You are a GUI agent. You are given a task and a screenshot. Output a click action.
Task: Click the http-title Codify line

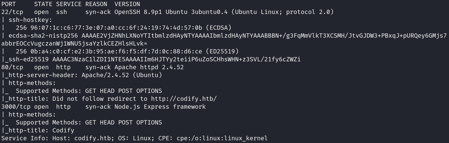[x=38, y=131]
